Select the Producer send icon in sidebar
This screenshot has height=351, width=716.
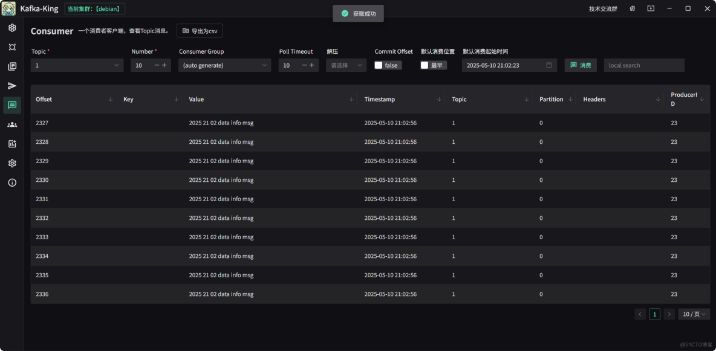[x=12, y=86]
